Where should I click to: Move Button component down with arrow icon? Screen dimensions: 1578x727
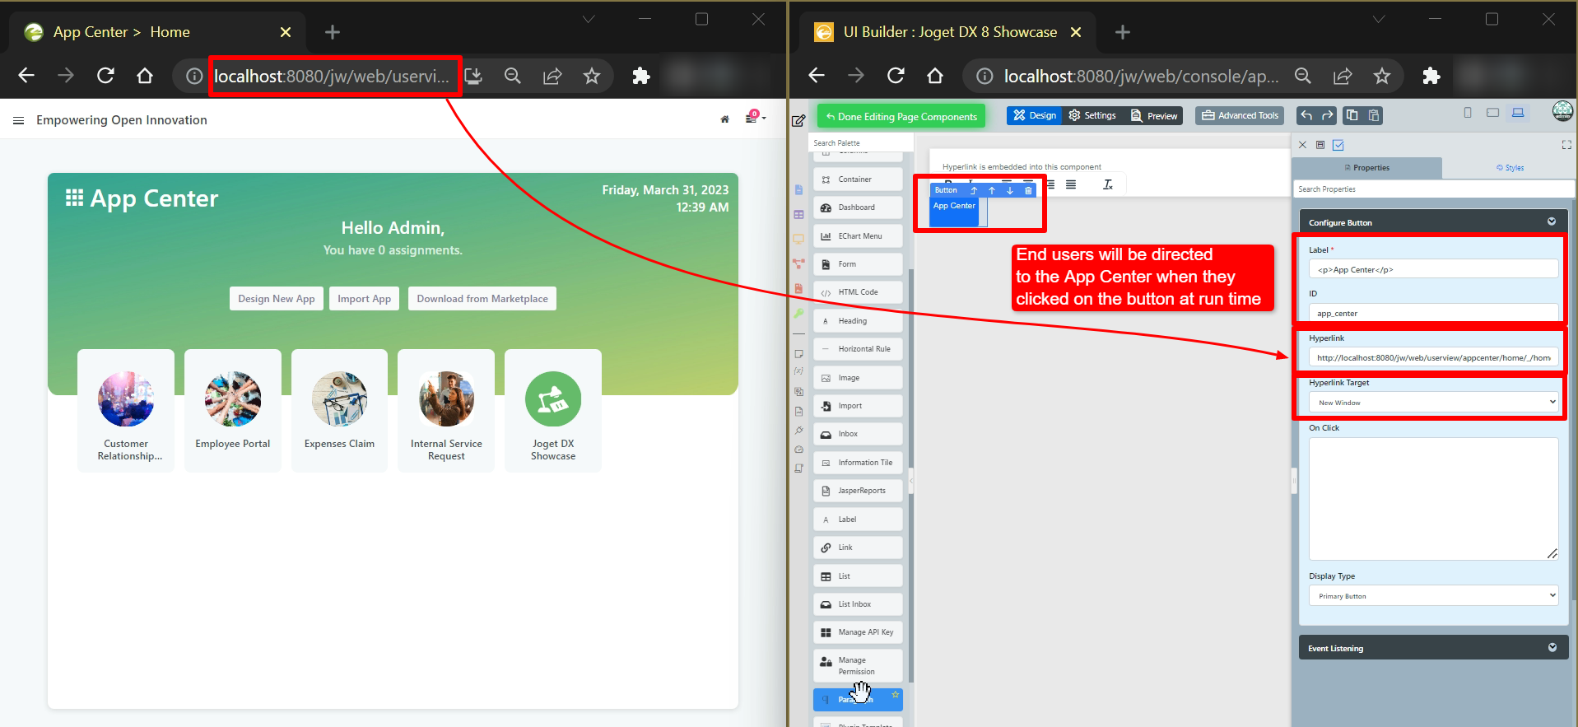point(1010,190)
